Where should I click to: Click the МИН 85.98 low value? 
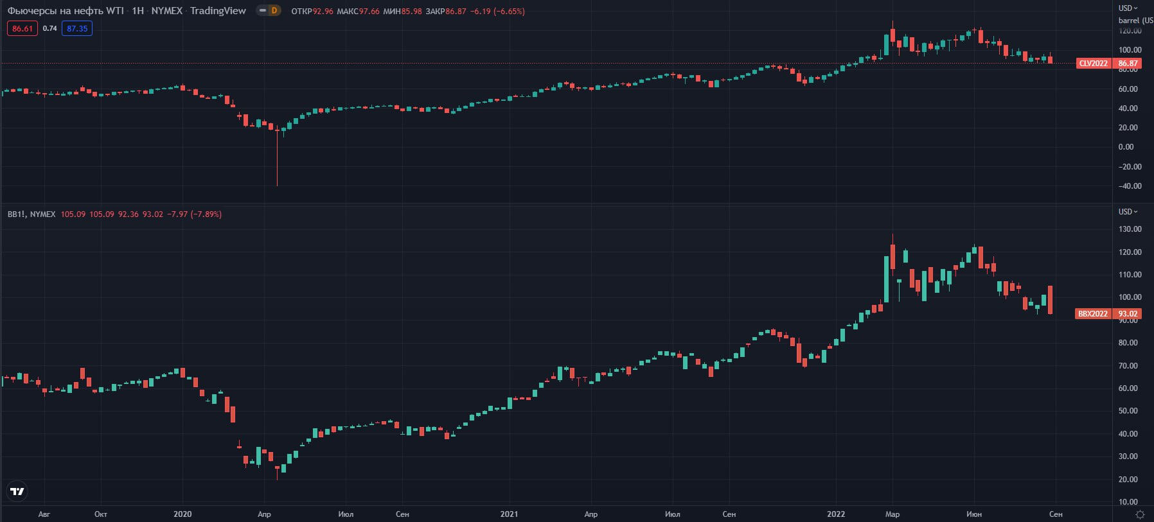(x=402, y=12)
